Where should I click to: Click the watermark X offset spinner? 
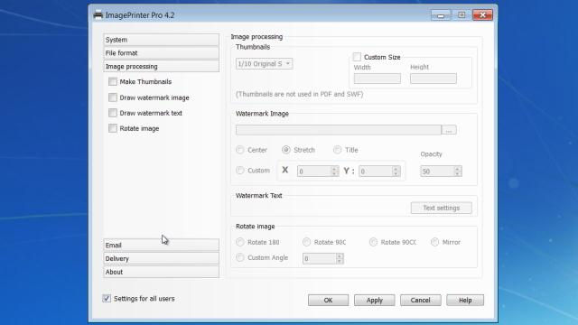318,172
